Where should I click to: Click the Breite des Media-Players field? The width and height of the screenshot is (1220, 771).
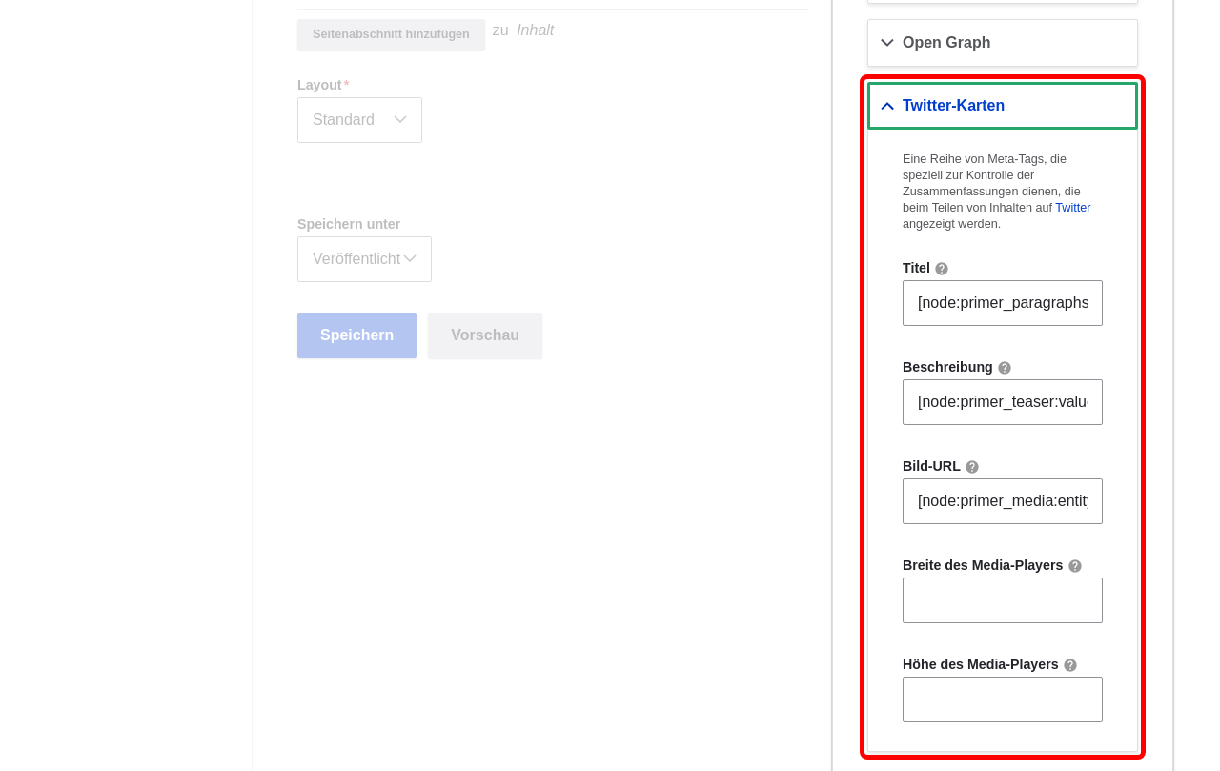click(x=1003, y=600)
